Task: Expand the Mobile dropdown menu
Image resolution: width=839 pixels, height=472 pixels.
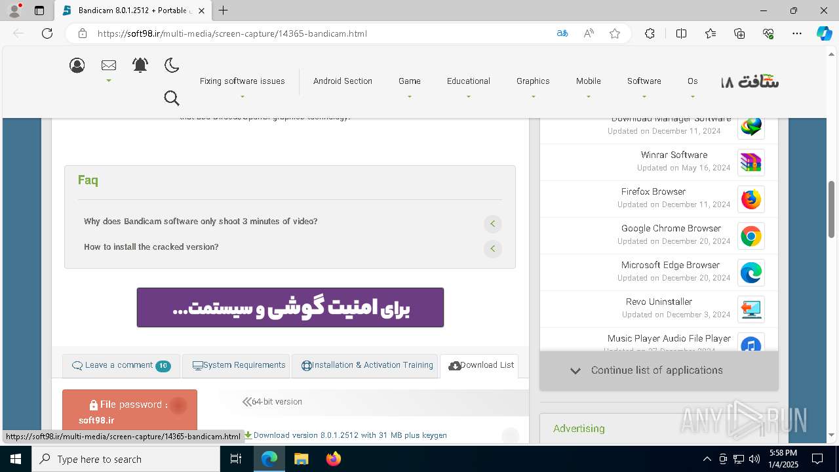Action: click(x=589, y=81)
